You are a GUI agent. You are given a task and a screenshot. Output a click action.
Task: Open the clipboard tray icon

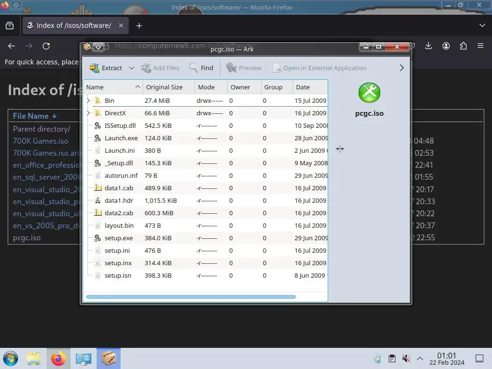point(392,358)
